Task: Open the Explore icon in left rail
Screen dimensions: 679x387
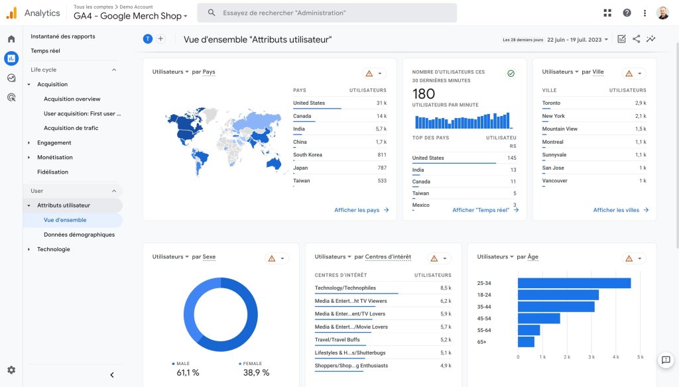Action: [11, 78]
